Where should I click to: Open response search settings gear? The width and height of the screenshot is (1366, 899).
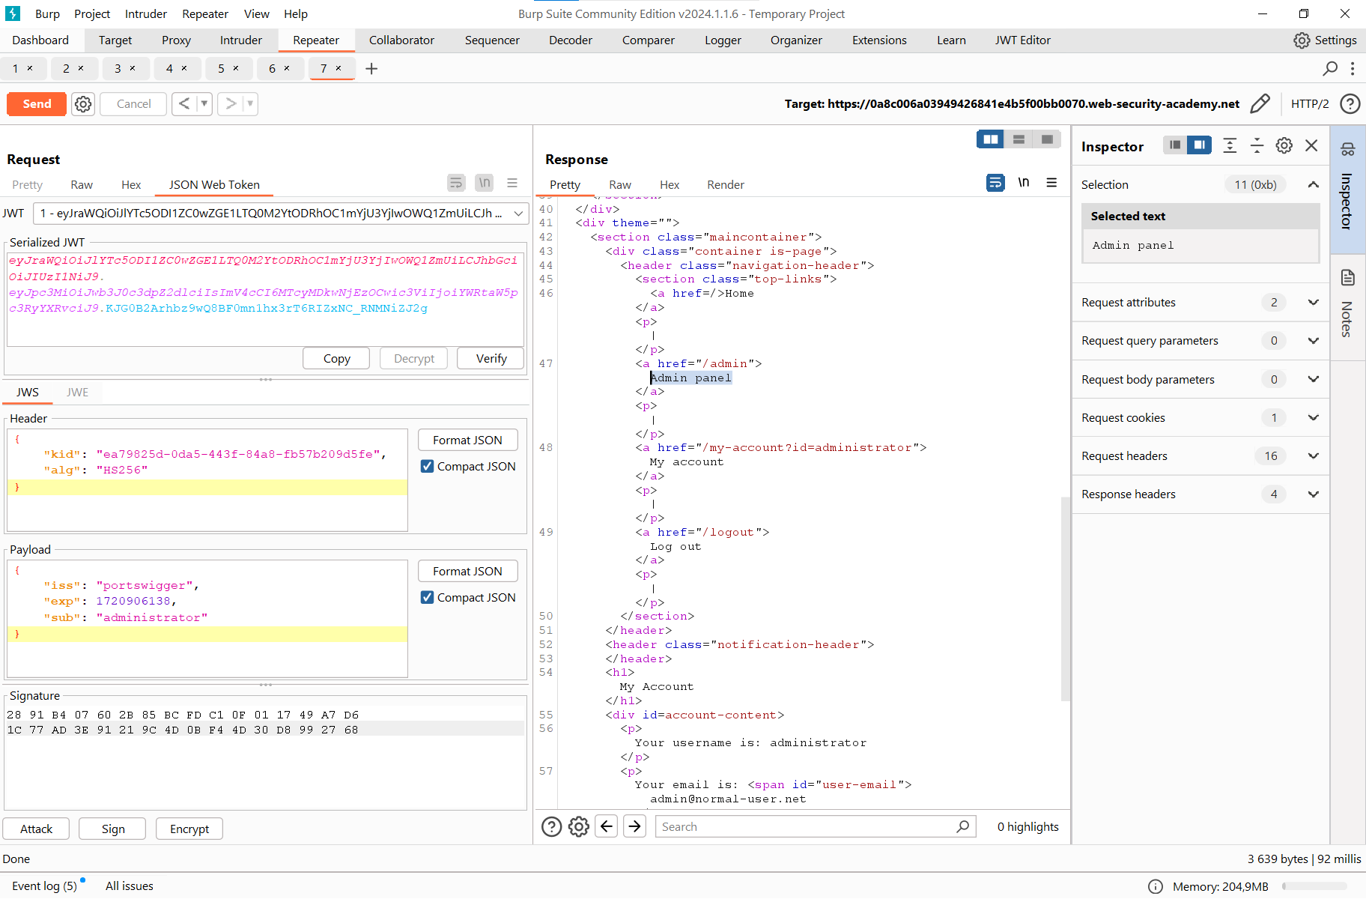coord(579,826)
